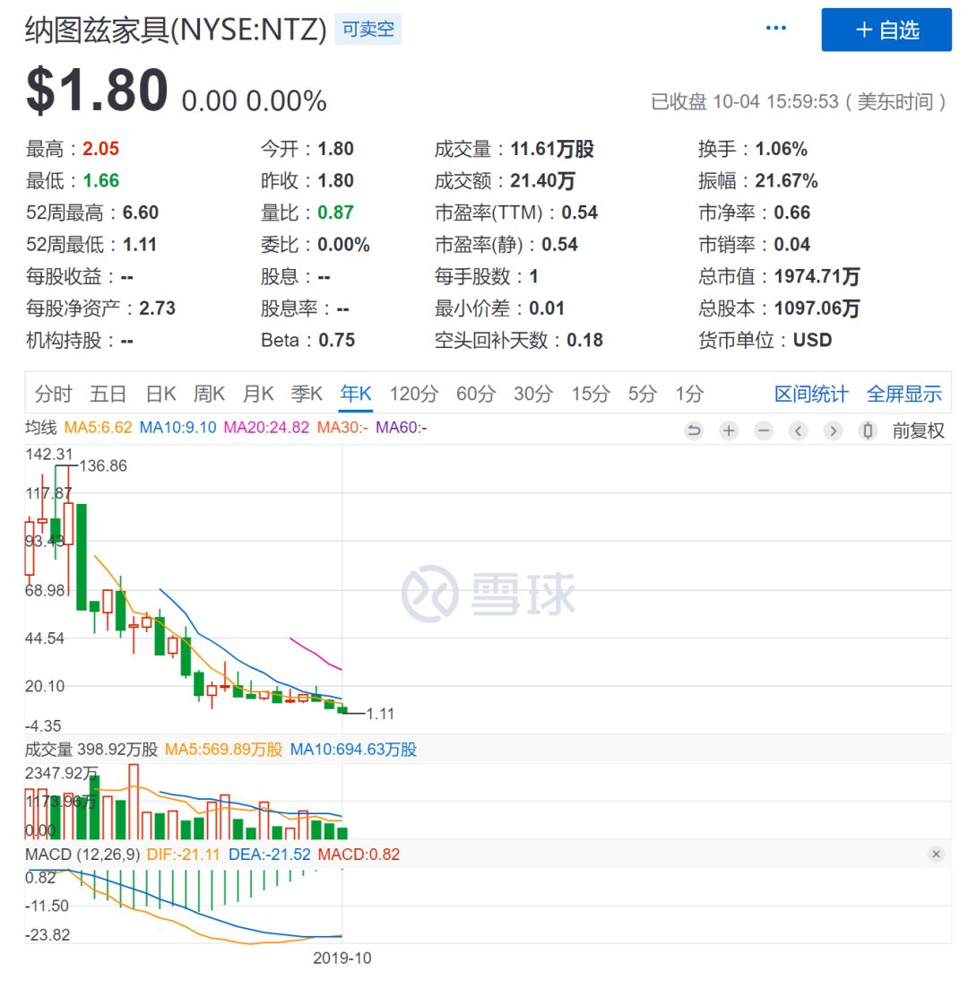Click the $1.80 current price
Image resolution: width=968 pixels, height=981 pixels.
97,90
